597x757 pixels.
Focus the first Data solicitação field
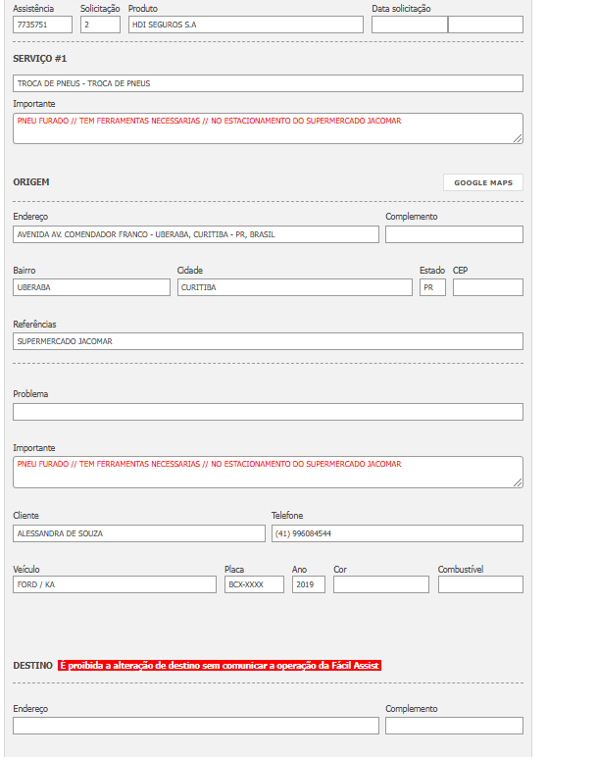coord(409,25)
